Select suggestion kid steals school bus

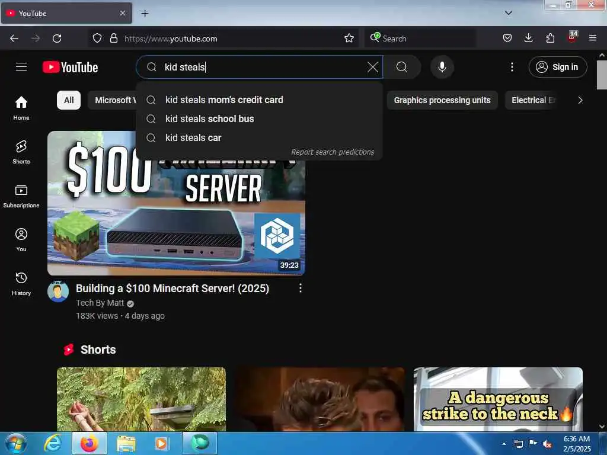[x=259, y=118]
